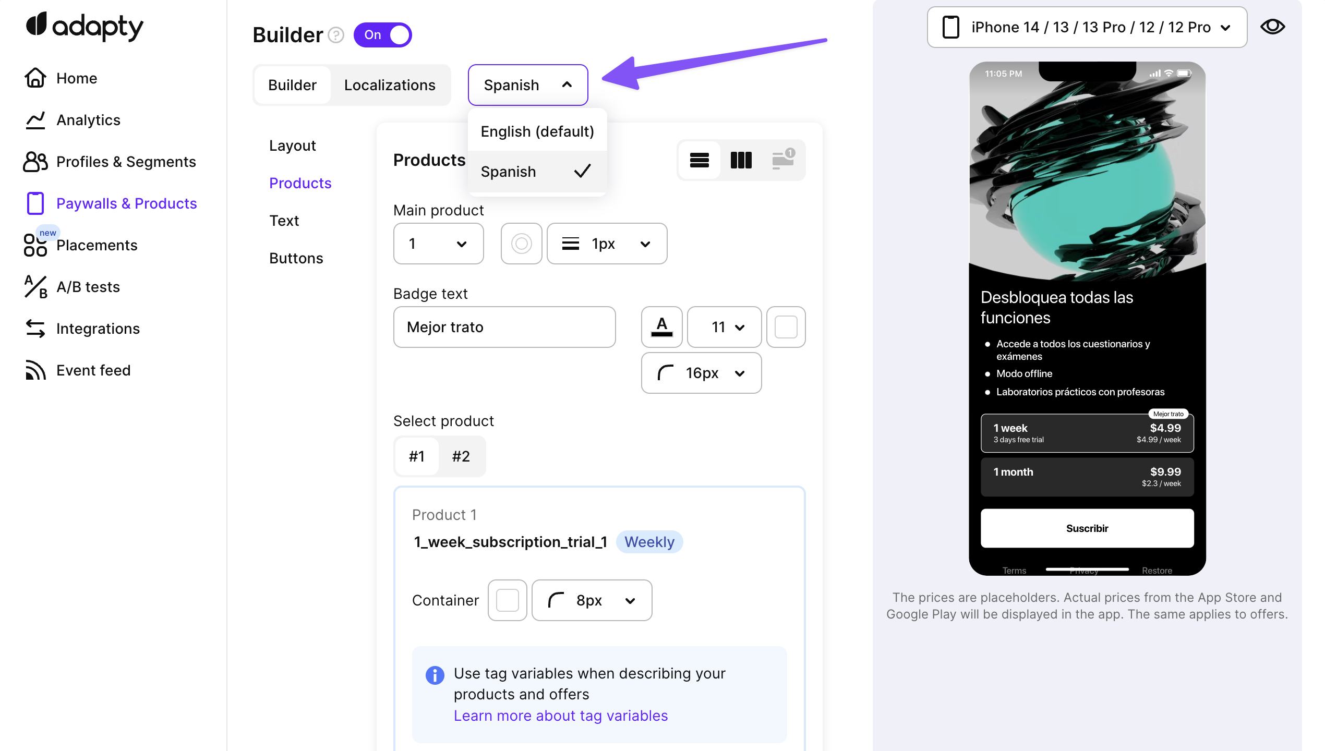This screenshot has height=751, width=1325.
Task: Select the single product layout icon
Action: click(782, 160)
